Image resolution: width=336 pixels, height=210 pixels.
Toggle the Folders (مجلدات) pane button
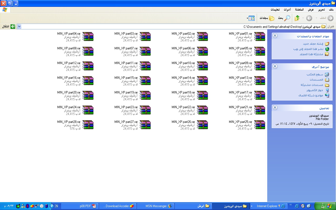[267, 18]
